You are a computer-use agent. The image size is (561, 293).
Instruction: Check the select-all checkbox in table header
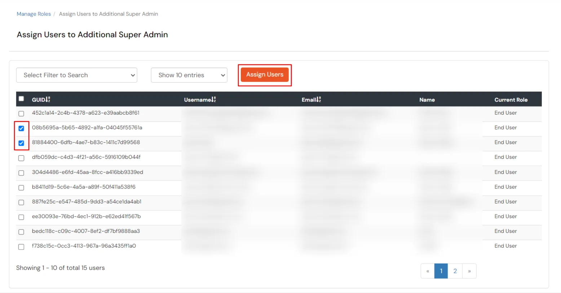point(21,98)
